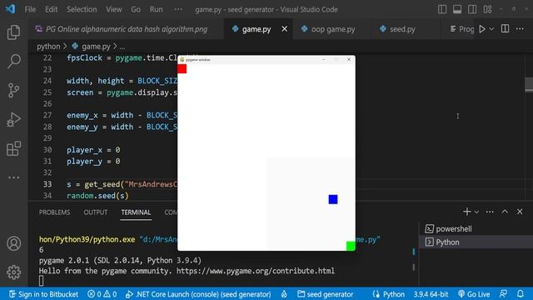Click the game.py breadcrumb item

tap(92, 47)
